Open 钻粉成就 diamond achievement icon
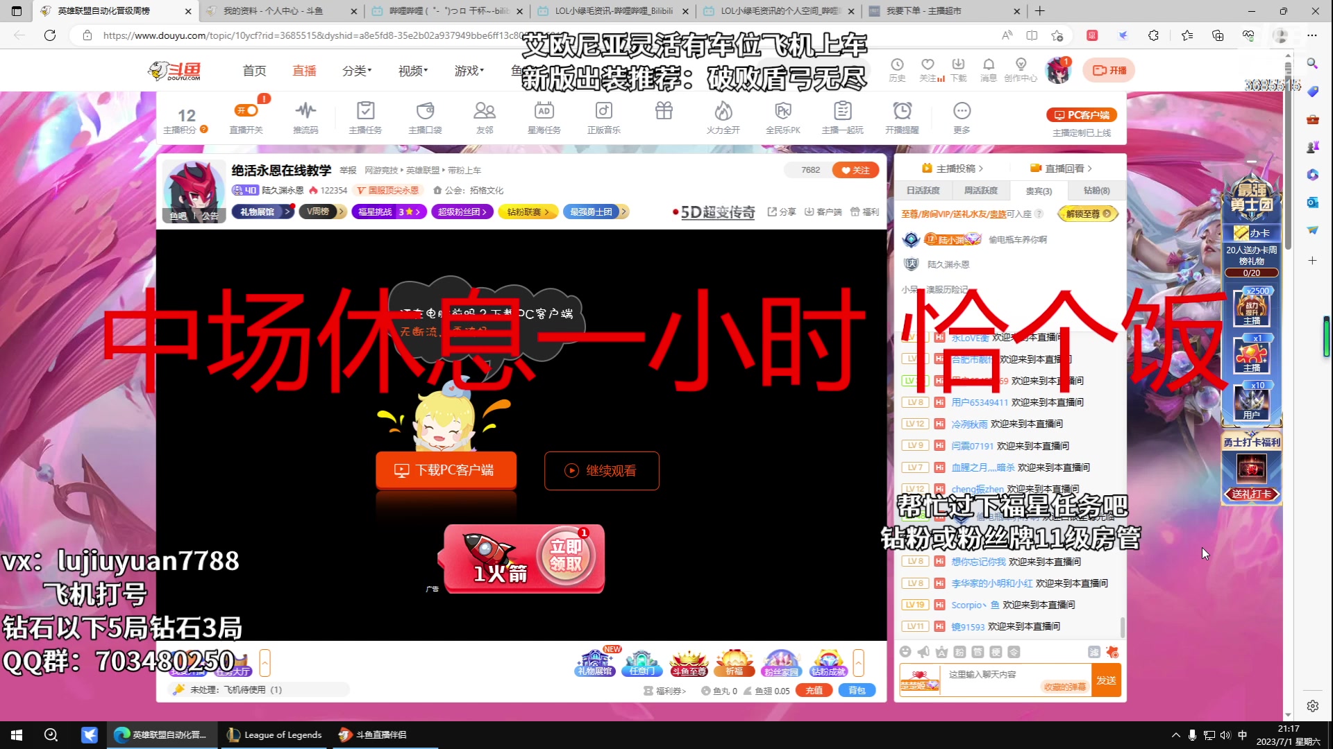1333x749 pixels. click(828, 662)
